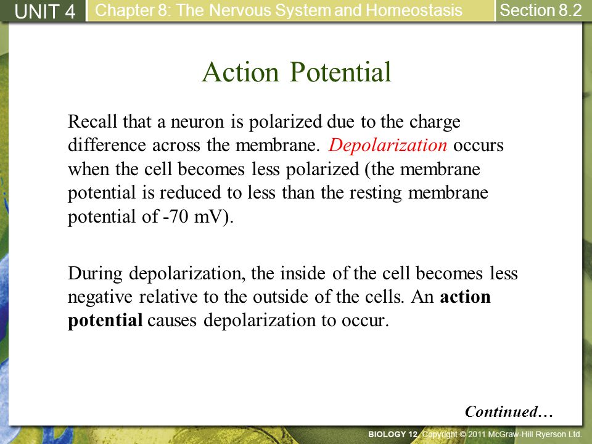Click the paragraph beginning Recall that a neuron
The width and height of the screenshot is (592, 444).
[x=286, y=169]
